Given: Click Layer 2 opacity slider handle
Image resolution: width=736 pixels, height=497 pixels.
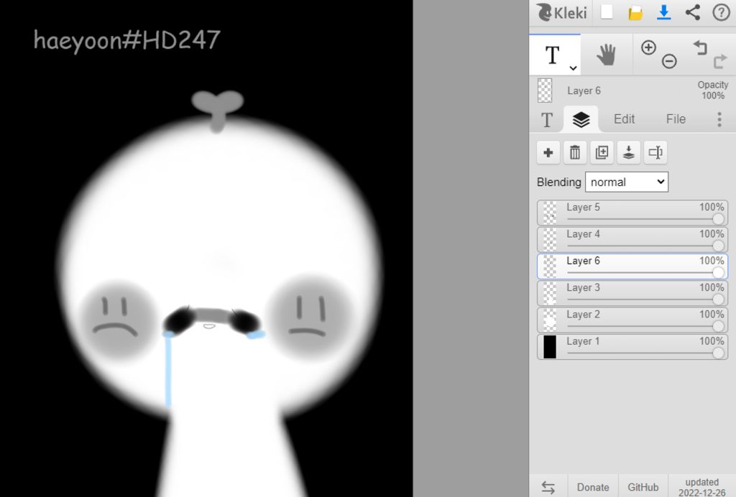Looking at the screenshot, I should [718, 326].
